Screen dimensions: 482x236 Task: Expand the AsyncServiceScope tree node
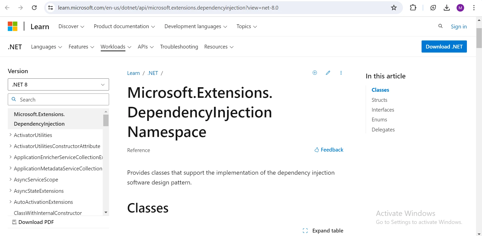[x=10, y=179]
